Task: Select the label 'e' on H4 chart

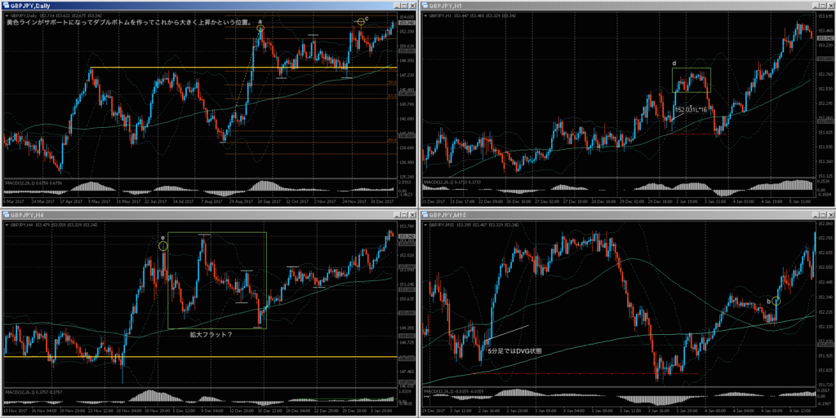Action: pyautogui.click(x=162, y=238)
